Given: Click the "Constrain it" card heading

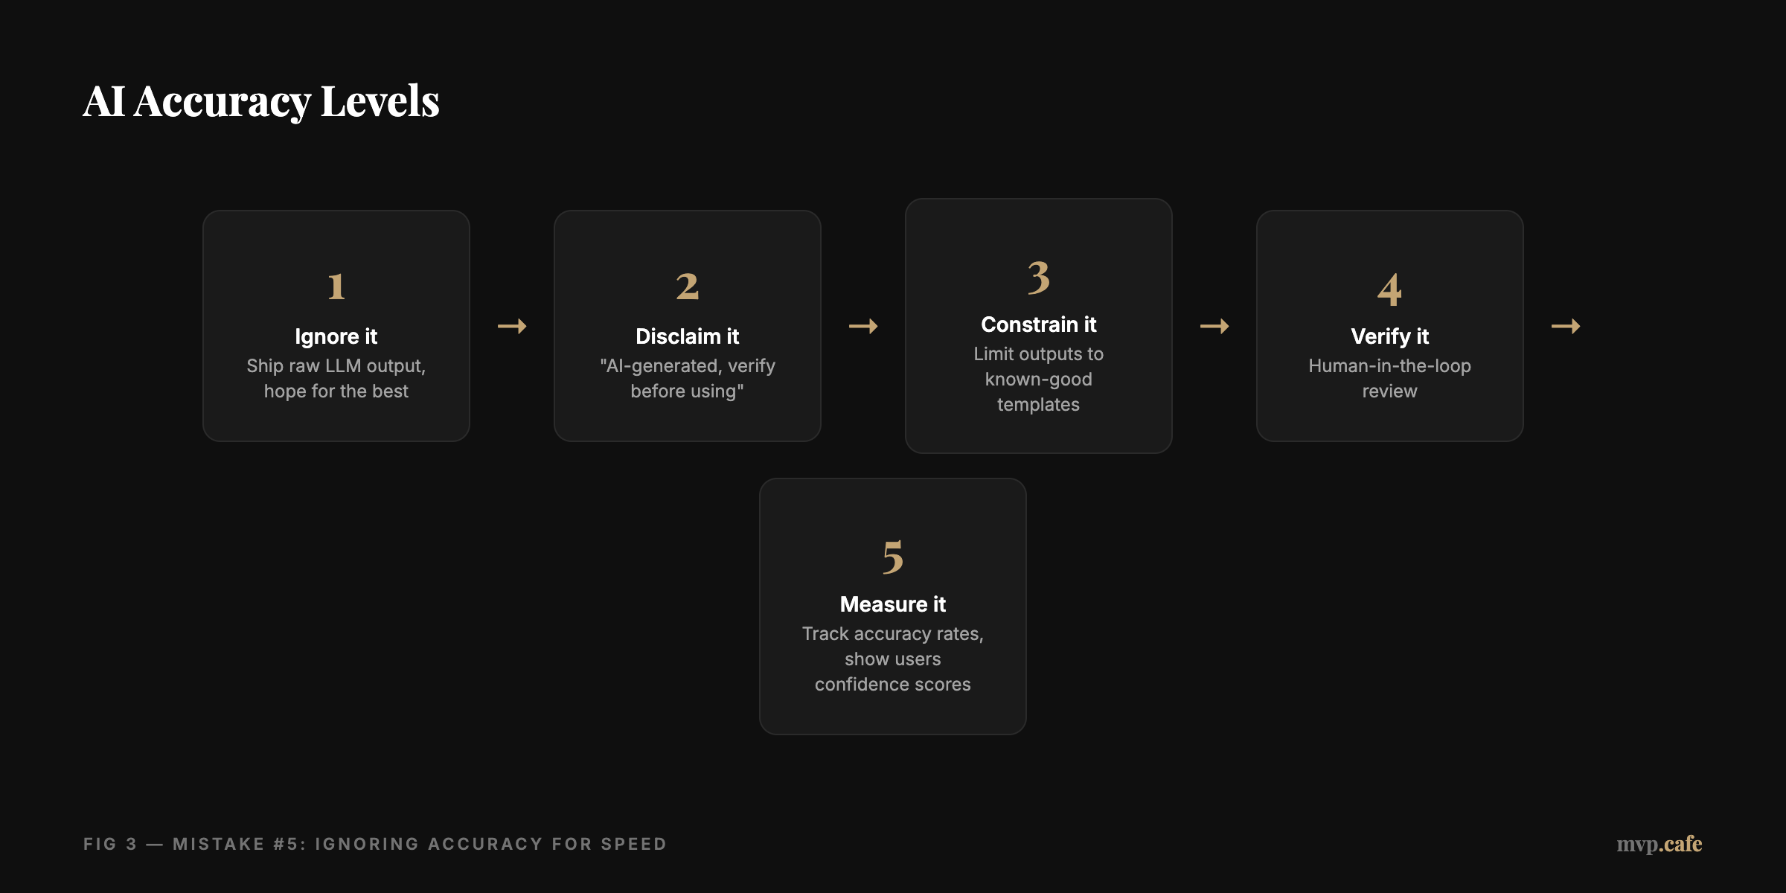Looking at the screenshot, I should click(x=1039, y=324).
